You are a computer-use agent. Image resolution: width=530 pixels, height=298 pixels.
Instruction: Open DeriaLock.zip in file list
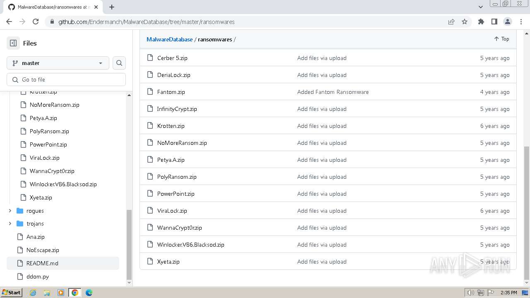174,75
